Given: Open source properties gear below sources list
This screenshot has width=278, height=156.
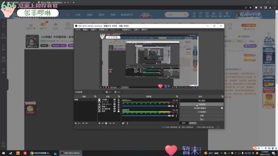Looking at the screenshot, I should coord(106,123).
